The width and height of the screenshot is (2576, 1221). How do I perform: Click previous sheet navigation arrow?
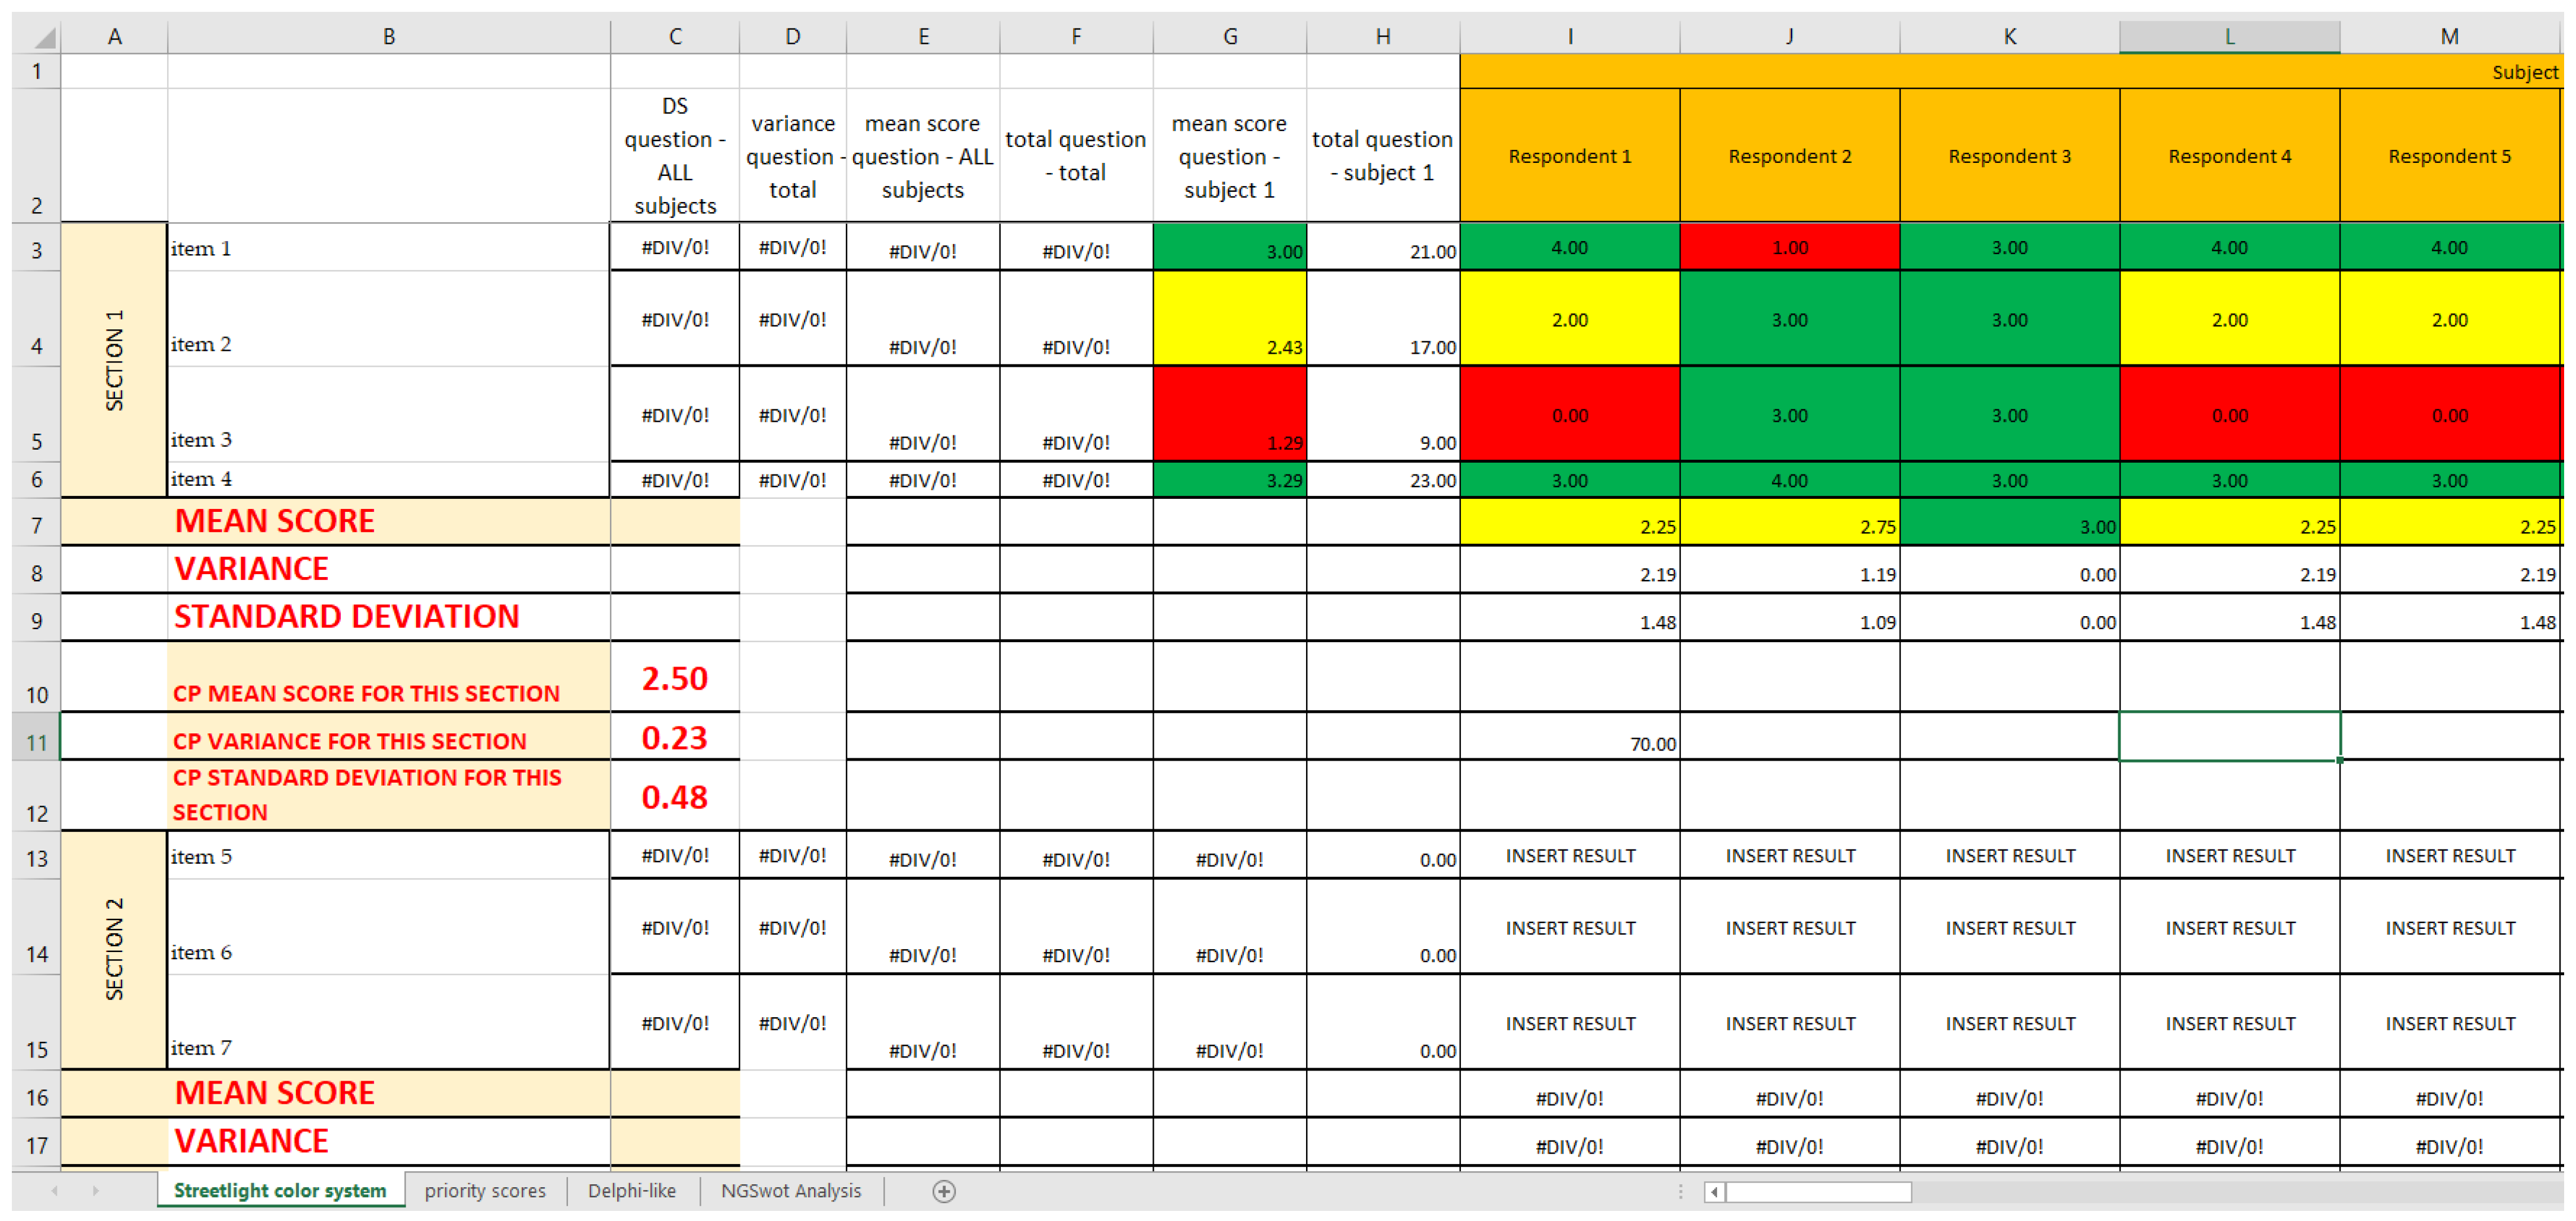point(55,1191)
